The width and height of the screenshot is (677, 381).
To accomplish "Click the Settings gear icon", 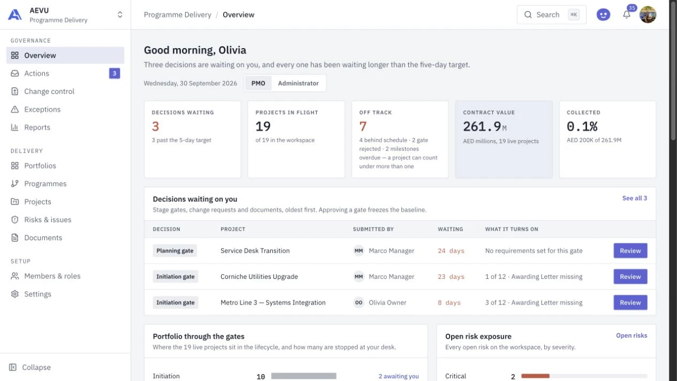I will (14, 294).
